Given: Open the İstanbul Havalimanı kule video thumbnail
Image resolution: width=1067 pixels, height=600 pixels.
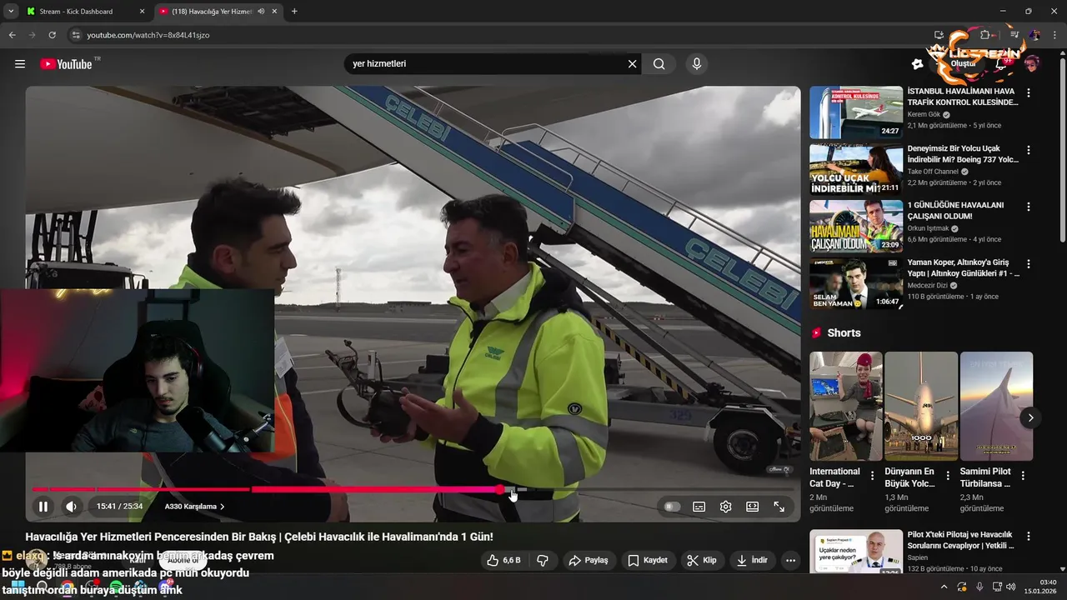Looking at the screenshot, I should pos(856,112).
